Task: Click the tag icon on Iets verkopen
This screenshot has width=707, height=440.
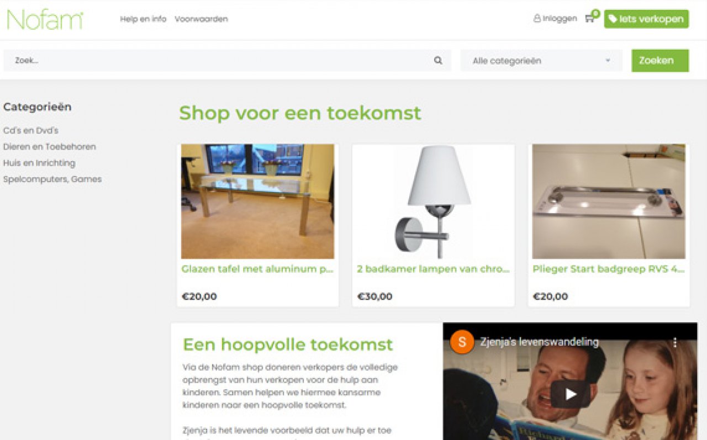Action: [612, 19]
